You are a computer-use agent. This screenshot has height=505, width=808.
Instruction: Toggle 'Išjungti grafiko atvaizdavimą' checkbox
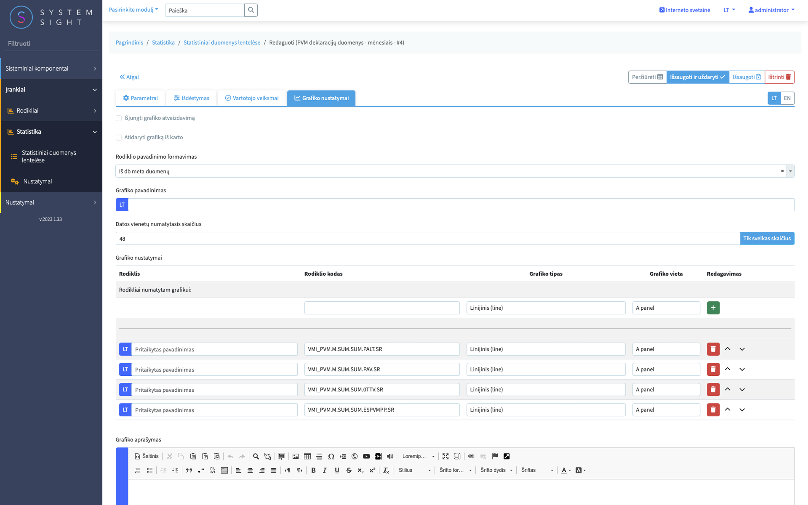pos(119,118)
